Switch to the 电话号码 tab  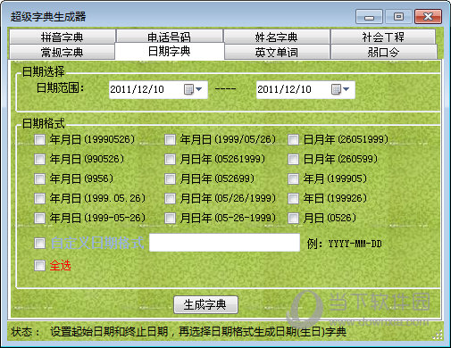point(170,37)
